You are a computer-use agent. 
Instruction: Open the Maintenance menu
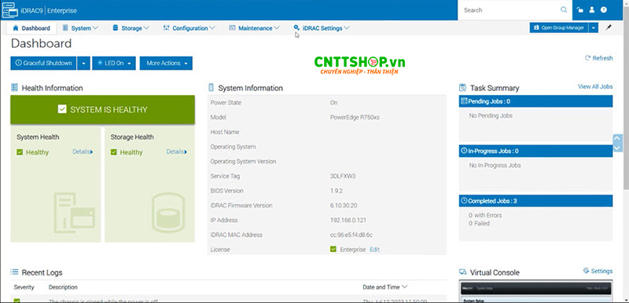[254, 28]
